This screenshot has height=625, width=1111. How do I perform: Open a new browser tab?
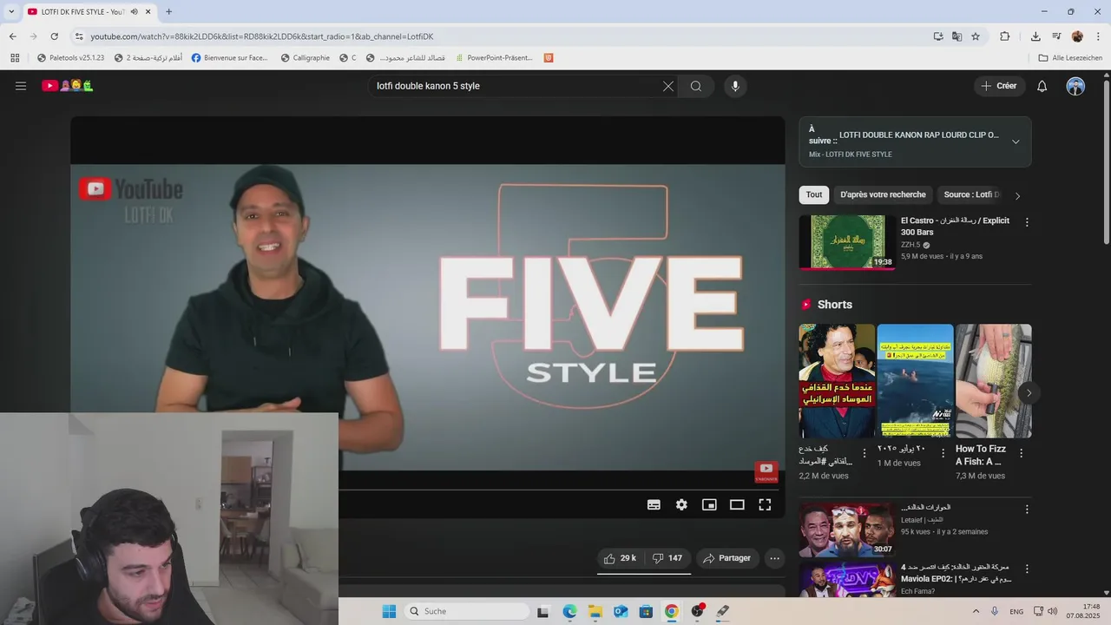click(x=168, y=11)
